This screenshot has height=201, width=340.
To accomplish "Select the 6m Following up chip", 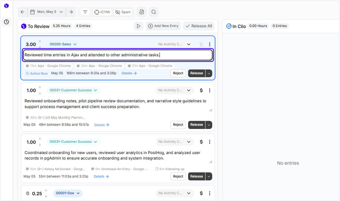I will coord(170,169).
